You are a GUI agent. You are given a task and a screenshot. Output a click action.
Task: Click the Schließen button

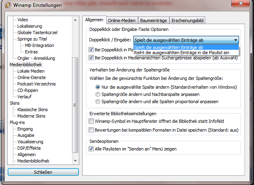coord(43,172)
